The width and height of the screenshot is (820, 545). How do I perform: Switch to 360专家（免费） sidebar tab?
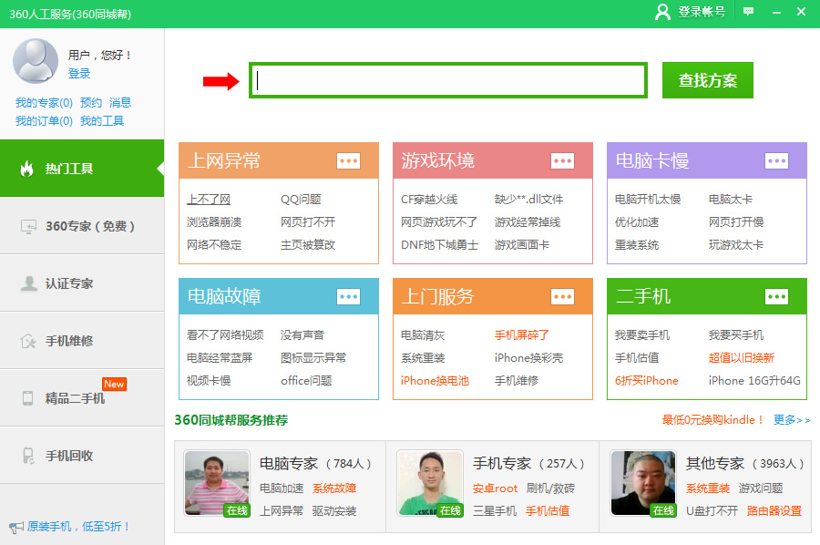(x=82, y=226)
